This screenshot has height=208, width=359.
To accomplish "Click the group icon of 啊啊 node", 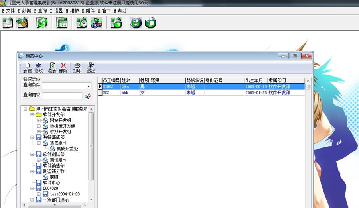I will (45, 177).
